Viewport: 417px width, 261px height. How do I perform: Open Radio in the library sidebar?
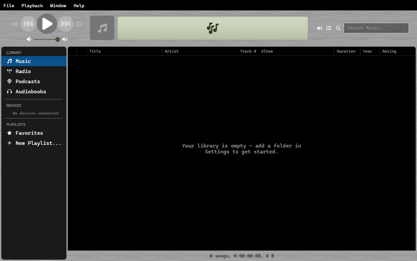point(34,71)
